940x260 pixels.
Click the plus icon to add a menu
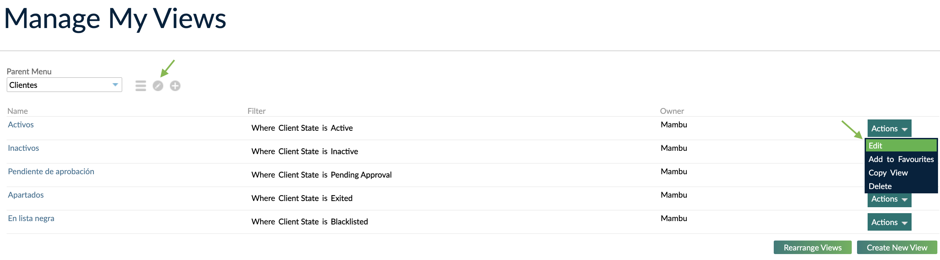[x=175, y=86]
